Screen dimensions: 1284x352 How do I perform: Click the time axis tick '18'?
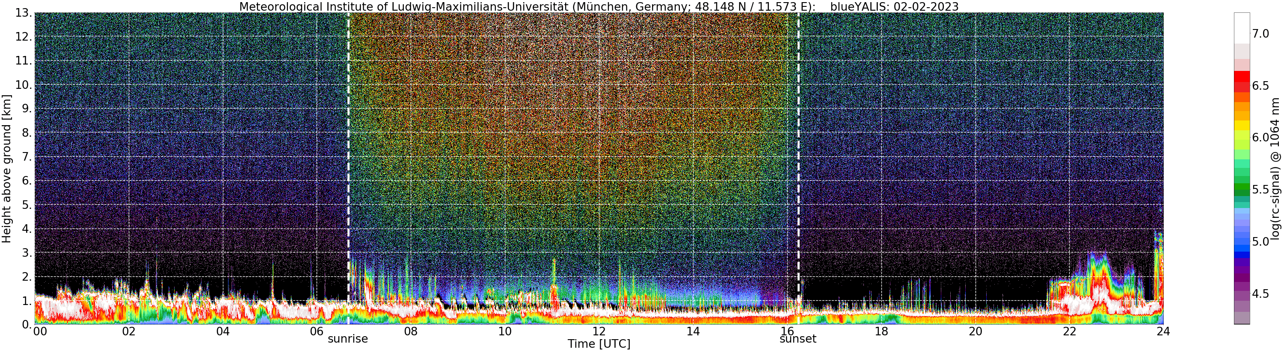tap(881, 331)
